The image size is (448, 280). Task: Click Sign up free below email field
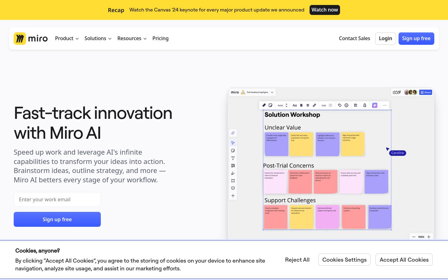click(x=57, y=219)
